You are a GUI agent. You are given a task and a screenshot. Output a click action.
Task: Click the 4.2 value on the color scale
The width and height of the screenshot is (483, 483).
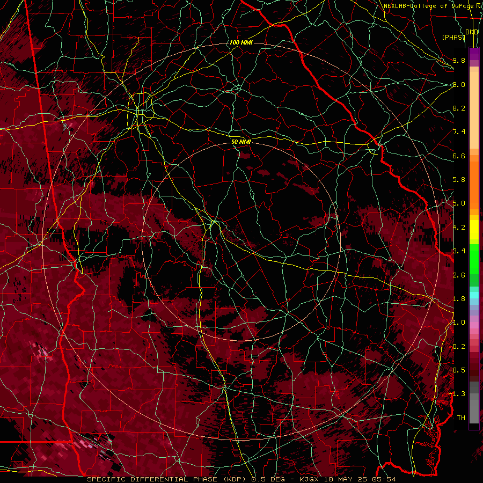[459, 228]
